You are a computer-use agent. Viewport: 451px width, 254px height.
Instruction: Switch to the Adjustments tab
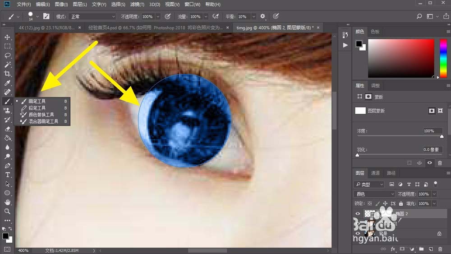[x=375, y=85]
